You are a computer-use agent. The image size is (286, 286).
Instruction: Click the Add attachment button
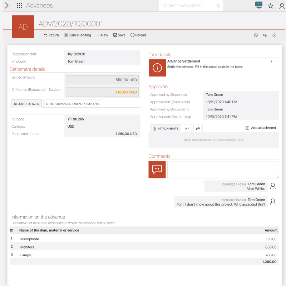pos(260,128)
